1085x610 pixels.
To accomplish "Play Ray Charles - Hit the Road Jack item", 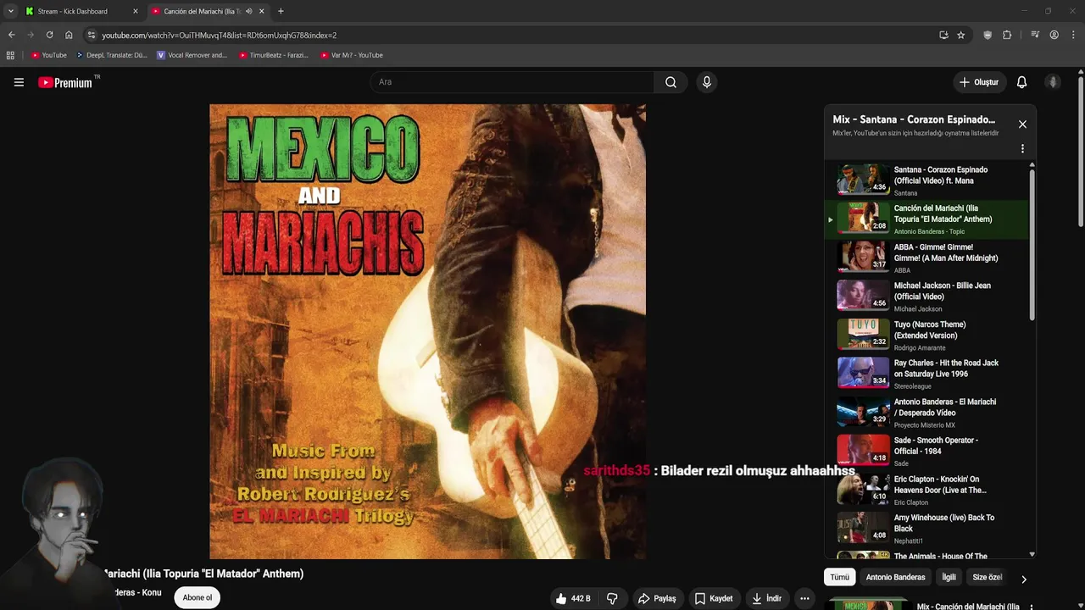I will click(927, 373).
